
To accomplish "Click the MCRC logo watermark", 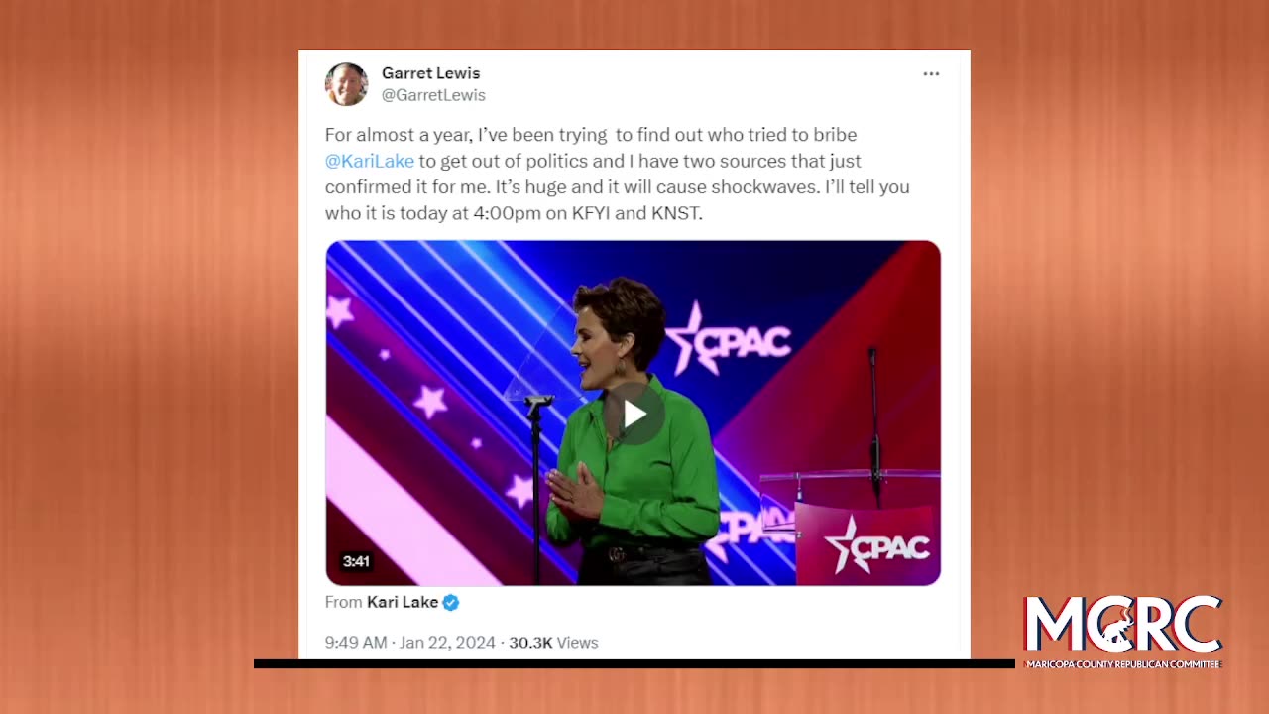I will click(x=1122, y=632).
